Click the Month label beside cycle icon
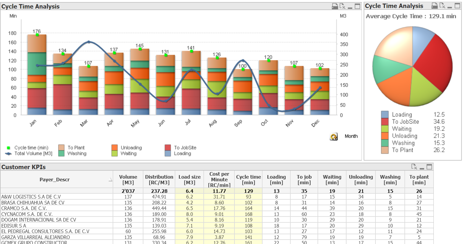Viewport: 463px width, 244px height. coord(351,136)
